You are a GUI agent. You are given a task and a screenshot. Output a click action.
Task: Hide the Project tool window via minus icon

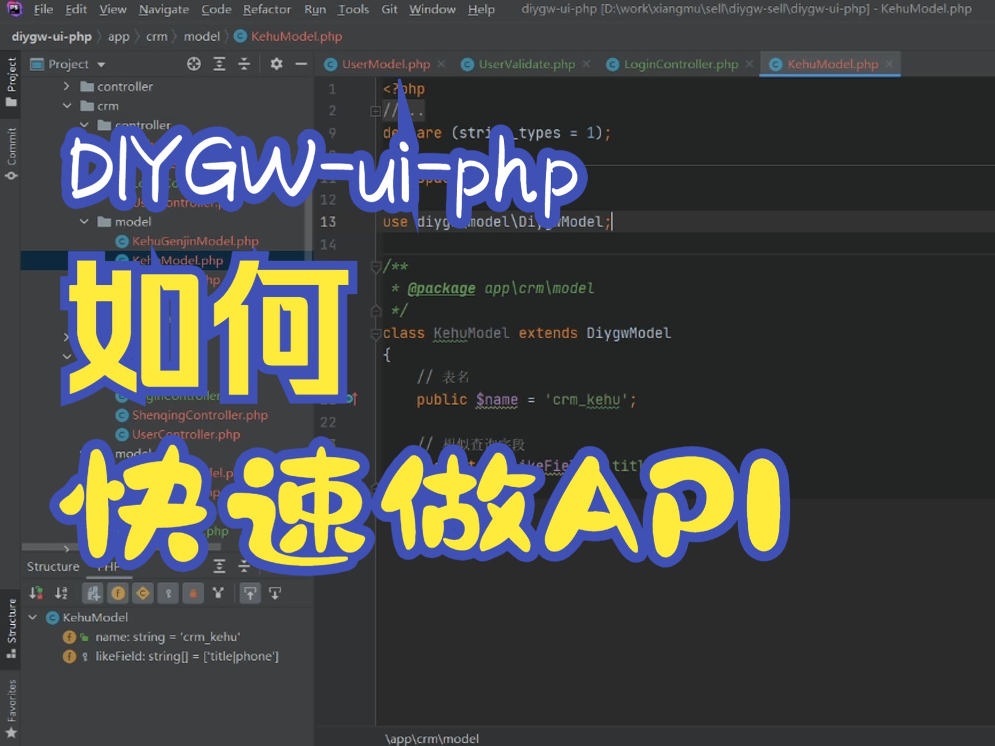point(301,64)
